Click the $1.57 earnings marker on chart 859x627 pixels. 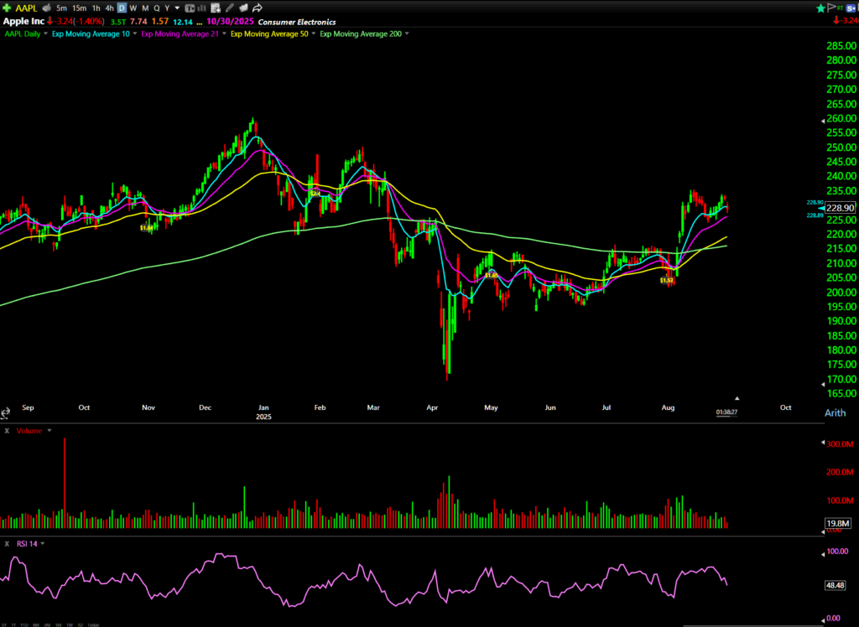(667, 280)
